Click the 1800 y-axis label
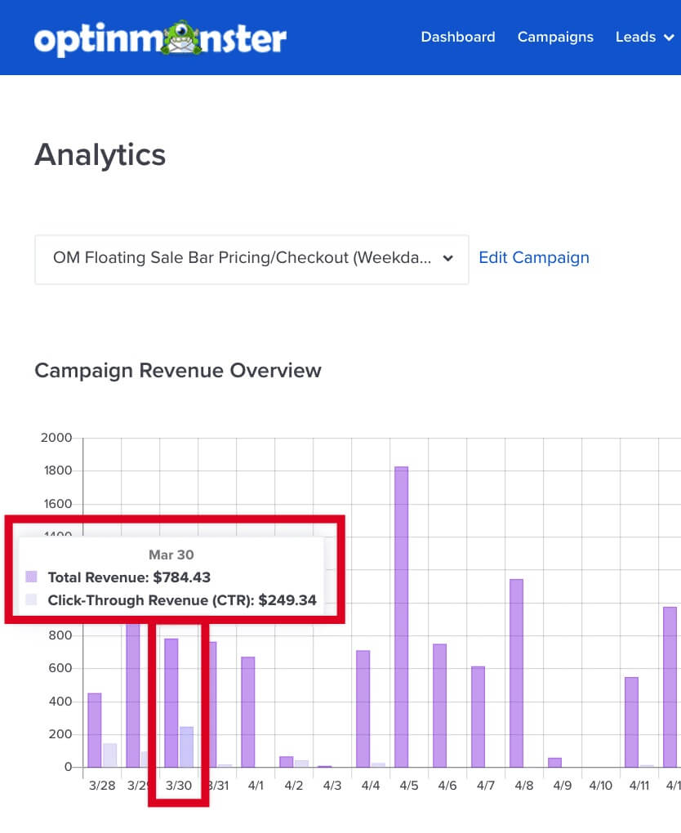The width and height of the screenshot is (681, 833). click(x=58, y=470)
